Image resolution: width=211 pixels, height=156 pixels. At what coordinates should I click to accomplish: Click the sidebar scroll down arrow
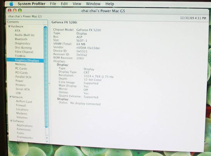point(47,141)
